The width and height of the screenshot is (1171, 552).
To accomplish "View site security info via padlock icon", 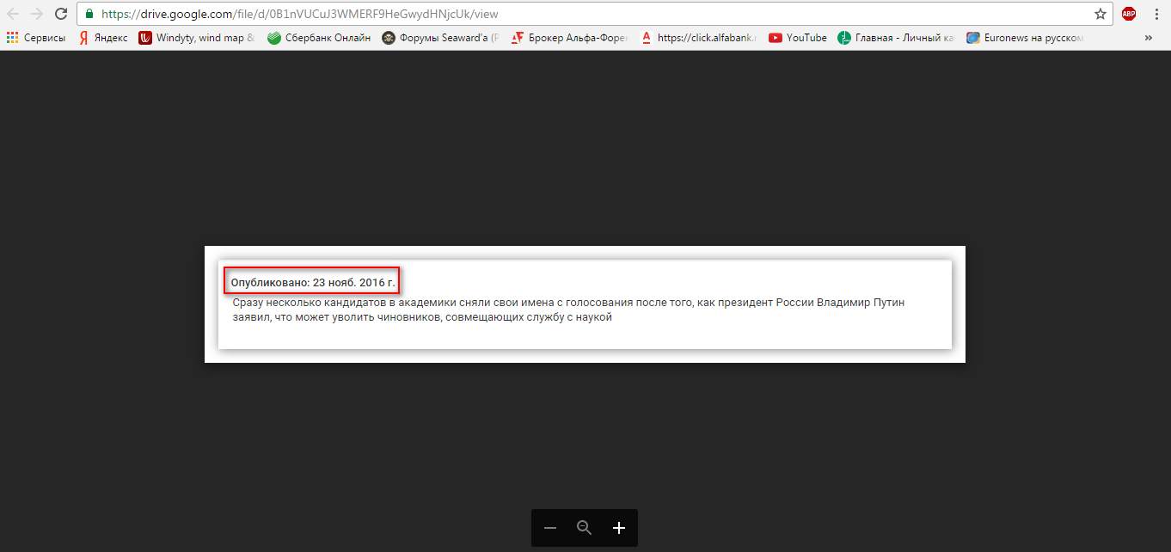I will pos(89,15).
